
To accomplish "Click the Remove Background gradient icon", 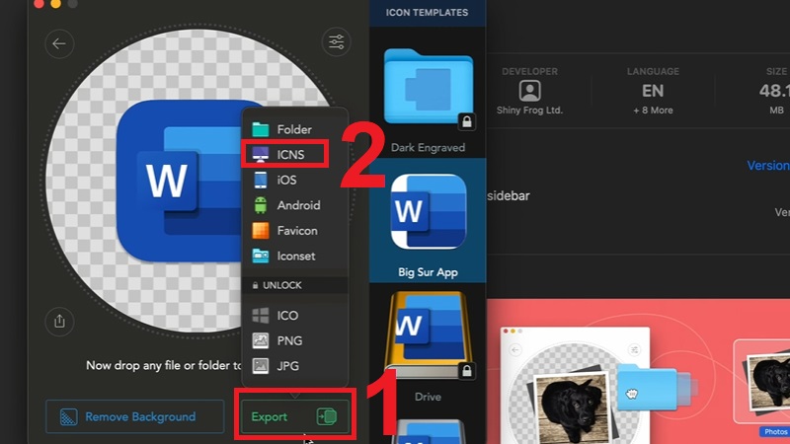I will (x=68, y=416).
